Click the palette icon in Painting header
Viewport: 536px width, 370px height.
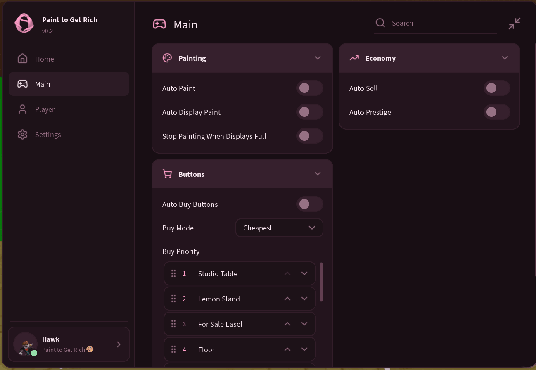[x=167, y=58]
